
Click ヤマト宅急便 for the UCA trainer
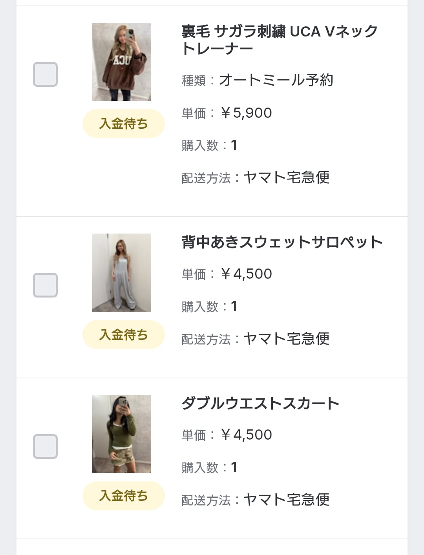click(287, 178)
